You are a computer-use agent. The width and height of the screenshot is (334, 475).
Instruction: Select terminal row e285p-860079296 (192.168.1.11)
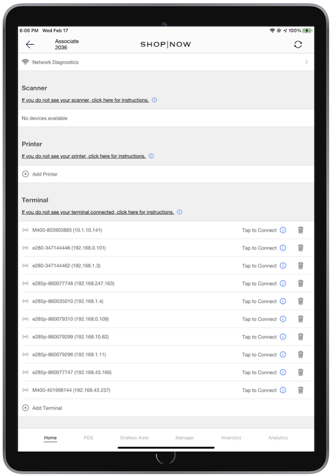[166, 354]
